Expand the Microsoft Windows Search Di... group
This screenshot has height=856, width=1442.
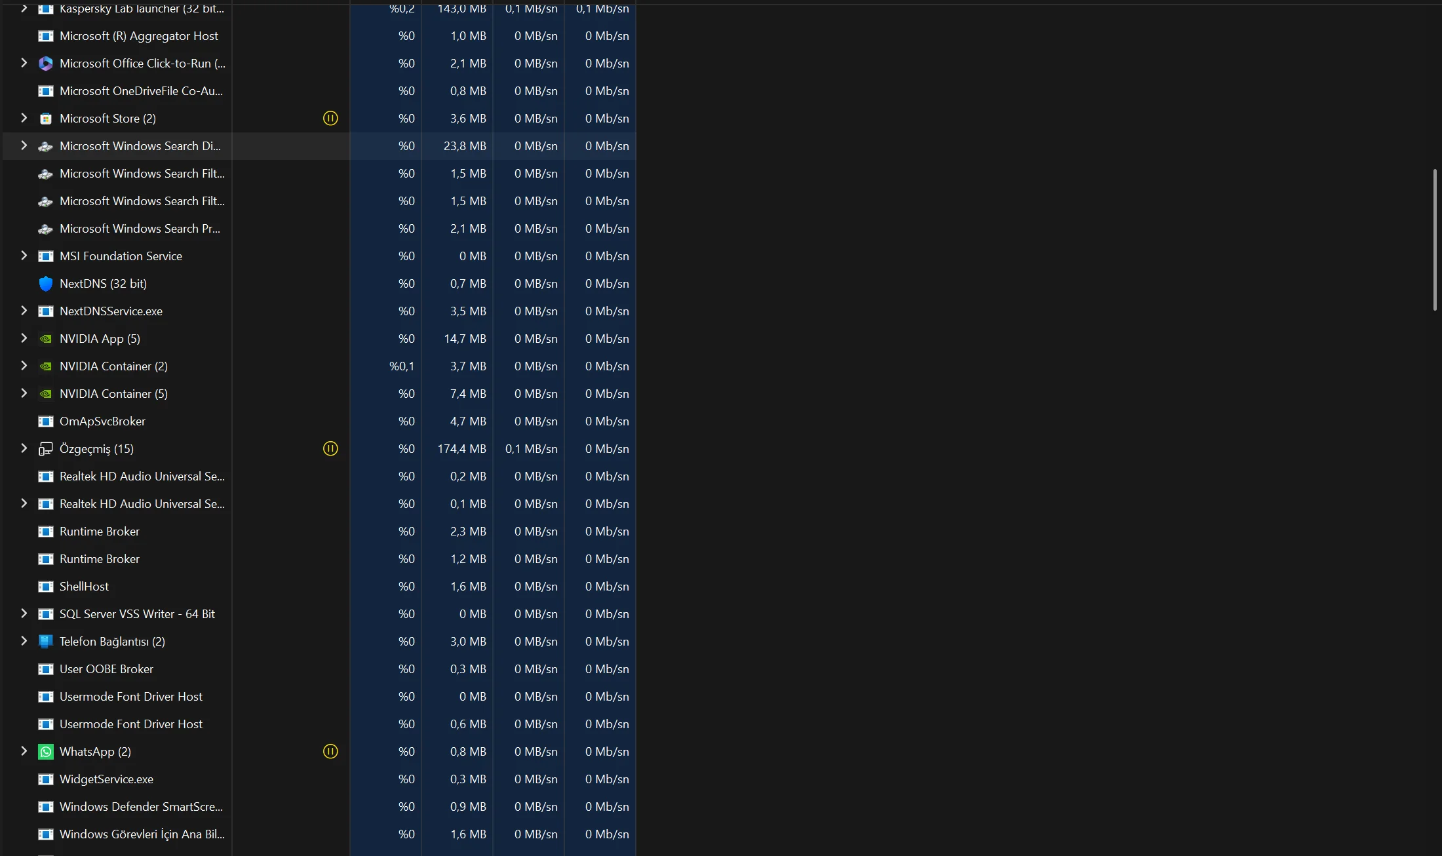tap(24, 146)
